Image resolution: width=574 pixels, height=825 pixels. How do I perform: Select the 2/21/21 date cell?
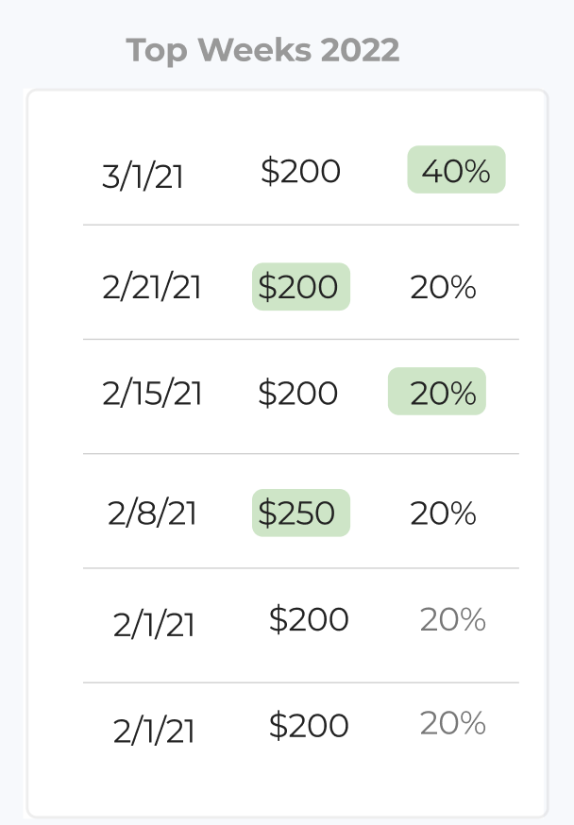click(152, 287)
